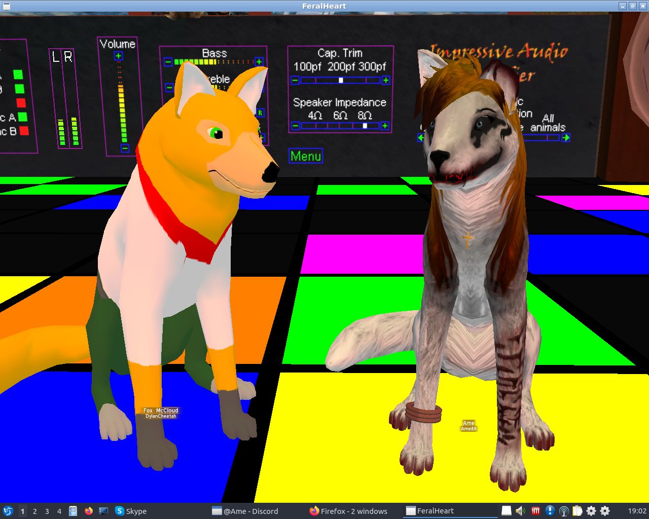Click the '4Ω' impedance label
The width and height of the screenshot is (649, 519).
coord(315,115)
